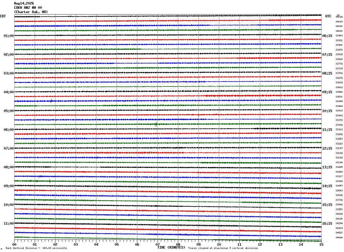Select minute 15 on the time axis
The image size is (344, 252).
click(321, 244)
